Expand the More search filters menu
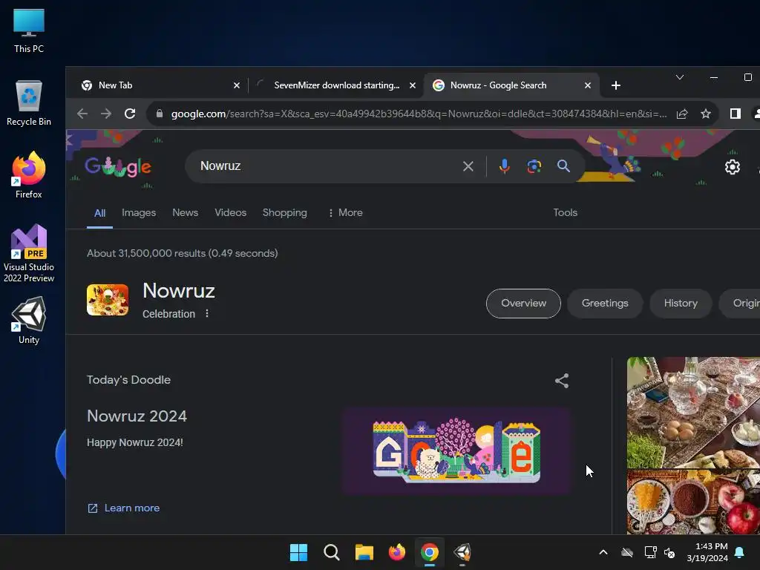This screenshot has width=760, height=570. [x=345, y=213]
